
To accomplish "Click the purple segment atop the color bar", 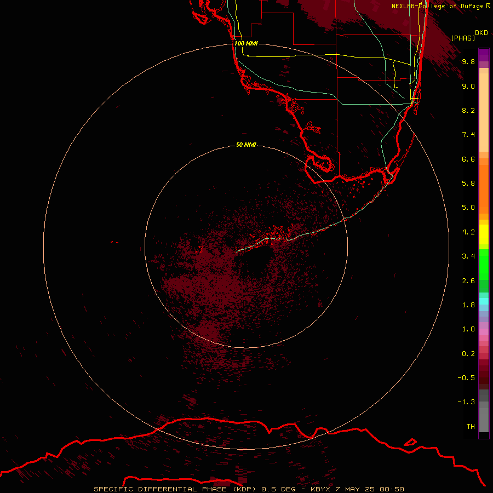I will pos(484,55).
